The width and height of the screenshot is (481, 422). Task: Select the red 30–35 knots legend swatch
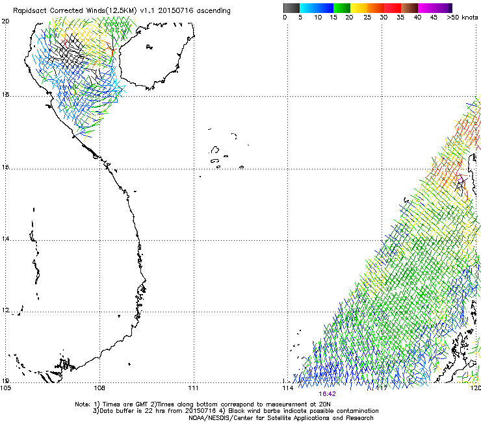click(393, 8)
